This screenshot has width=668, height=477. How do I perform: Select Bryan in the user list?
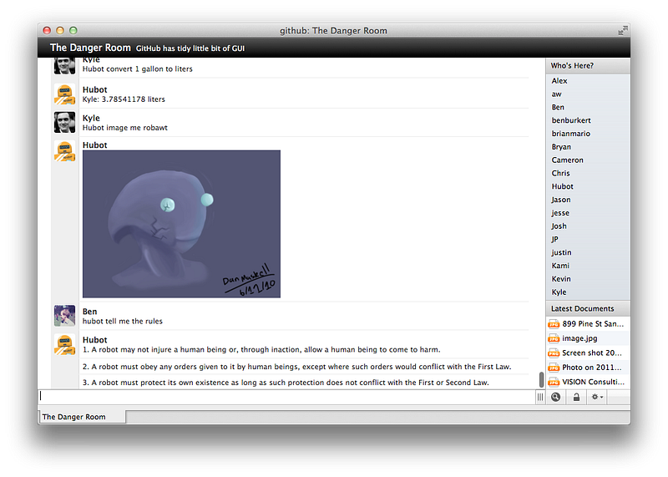(x=588, y=147)
